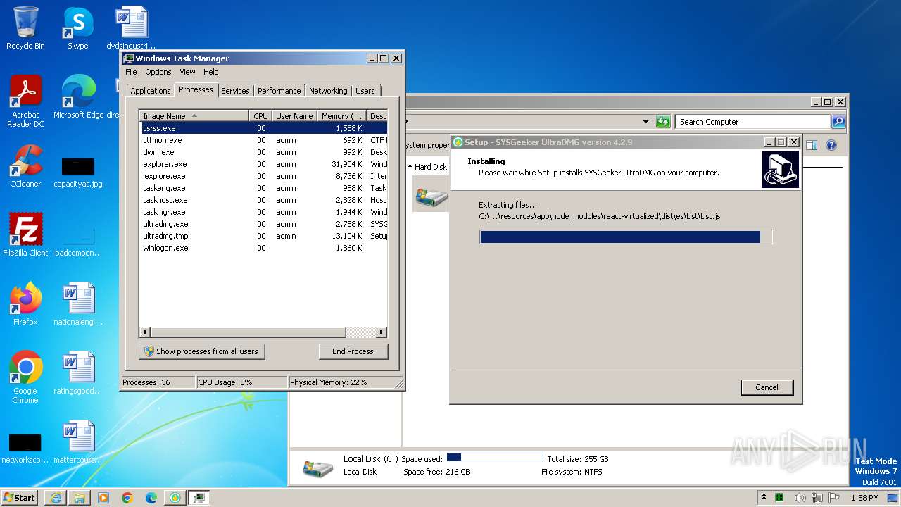Switch to the Applications tab

click(151, 91)
